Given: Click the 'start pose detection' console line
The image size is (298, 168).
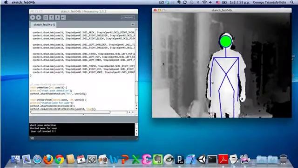Looking at the screenshot, I should [x=43, y=125].
